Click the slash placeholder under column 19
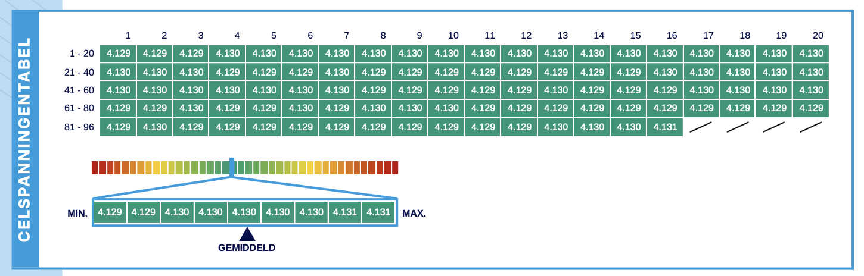Viewport: 864px width, 276px height. (774, 127)
